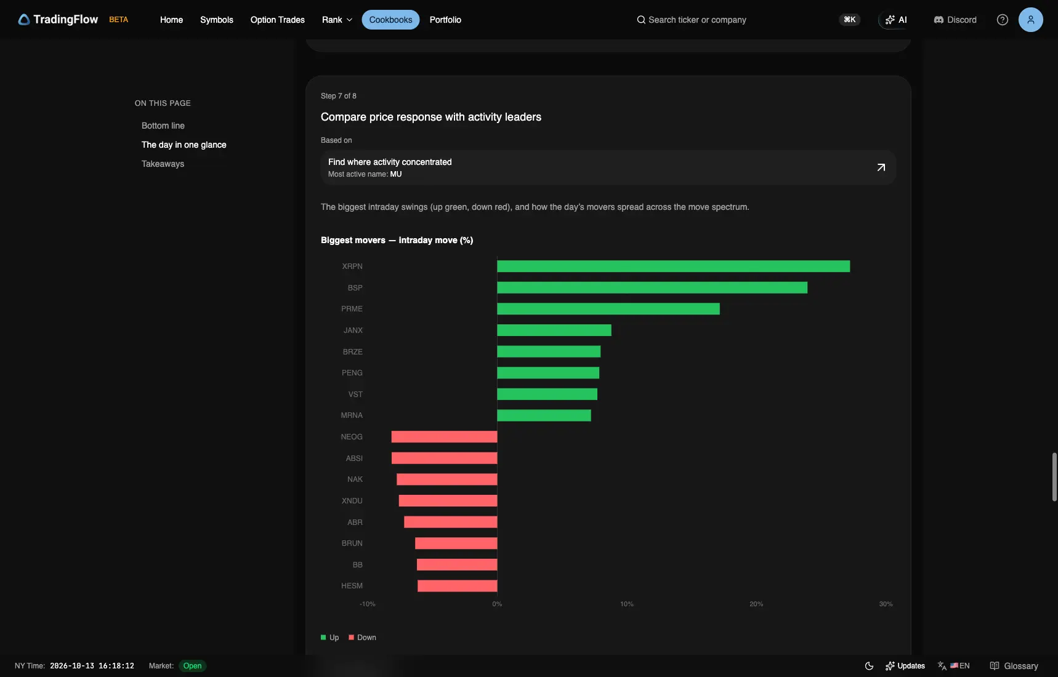Open the user profile avatar

click(1031, 20)
